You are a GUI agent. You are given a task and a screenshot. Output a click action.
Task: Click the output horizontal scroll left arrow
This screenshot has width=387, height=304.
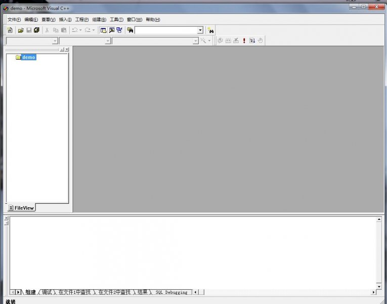tap(195, 292)
